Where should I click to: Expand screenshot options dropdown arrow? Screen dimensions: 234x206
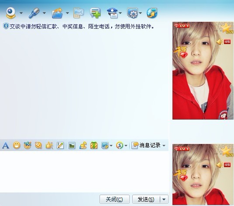click(111, 145)
